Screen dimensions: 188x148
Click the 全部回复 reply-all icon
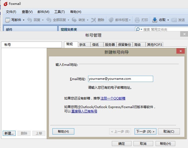[49, 20]
